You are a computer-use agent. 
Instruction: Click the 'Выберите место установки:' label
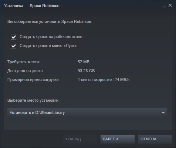coord(33,100)
